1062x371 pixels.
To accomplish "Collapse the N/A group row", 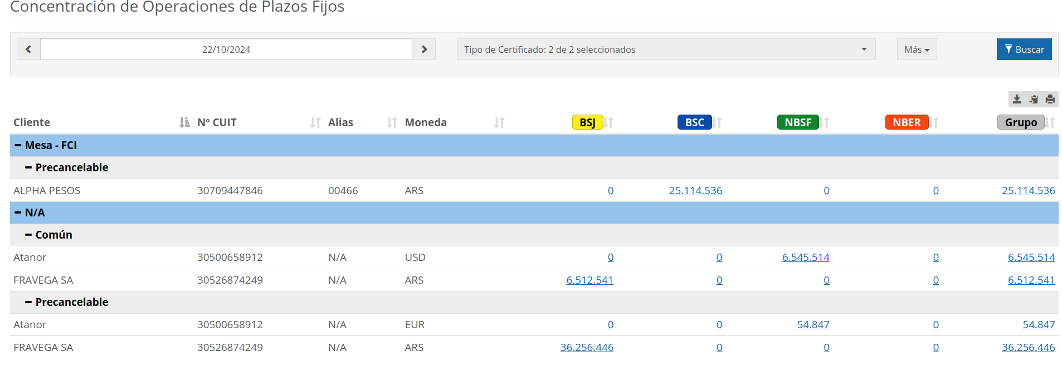I will point(18,212).
